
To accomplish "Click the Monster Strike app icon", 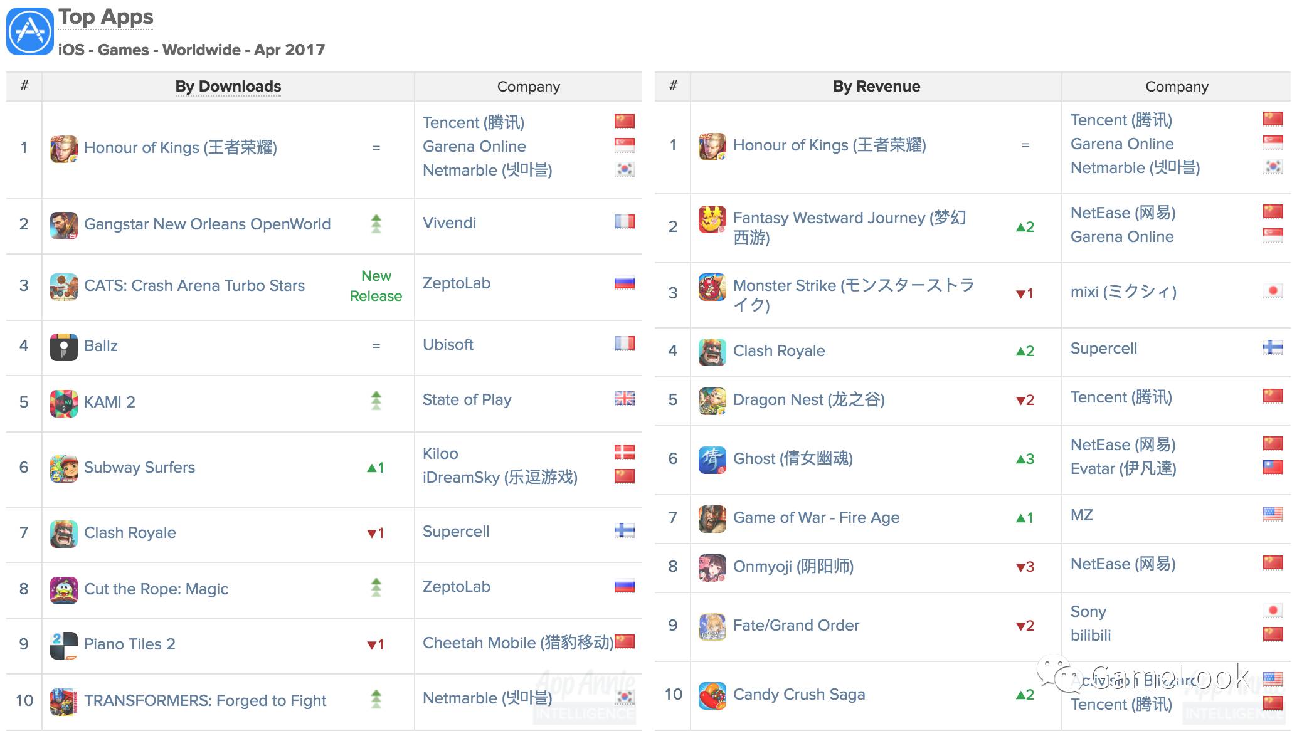I will click(x=712, y=287).
